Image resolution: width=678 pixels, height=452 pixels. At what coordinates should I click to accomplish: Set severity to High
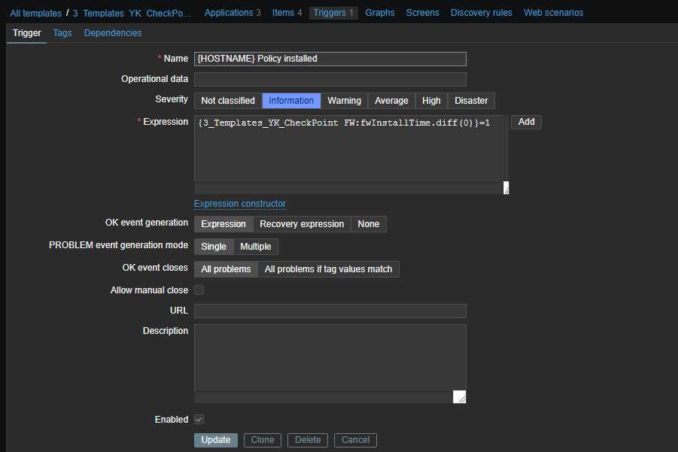pyautogui.click(x=431, y=101)
